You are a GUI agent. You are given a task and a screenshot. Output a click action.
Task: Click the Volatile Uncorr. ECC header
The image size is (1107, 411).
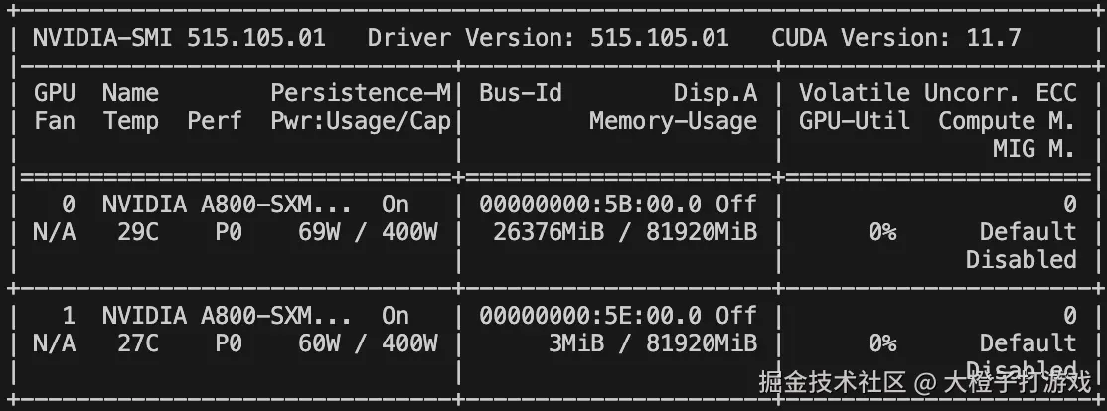click(x=937, y=93)
